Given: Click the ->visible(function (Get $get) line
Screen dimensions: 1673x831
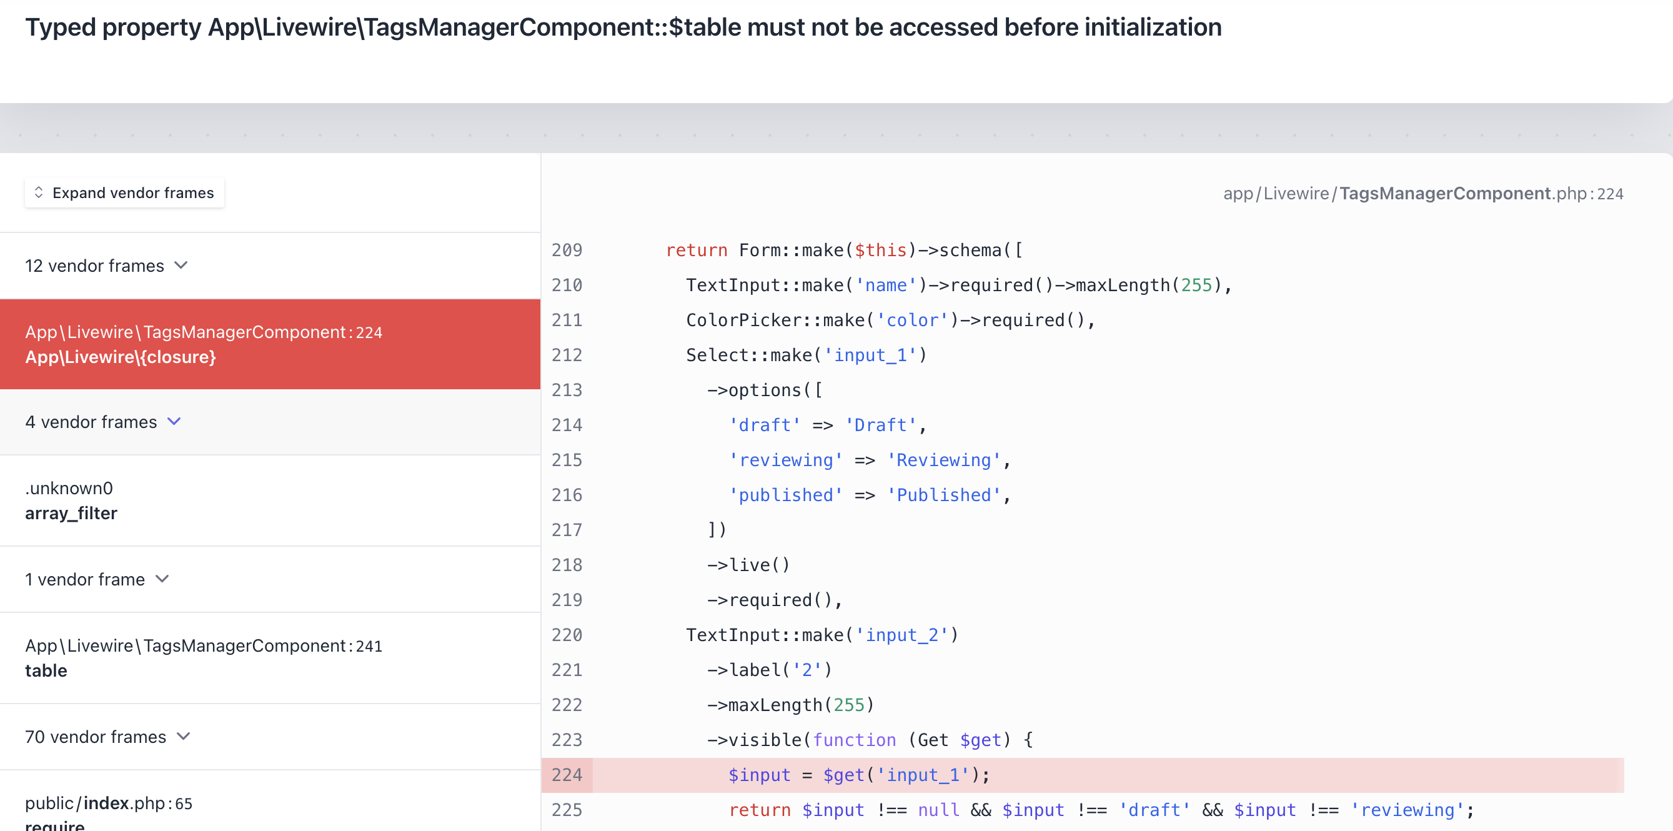Looking at the screenshot, I should pos(870,740).
